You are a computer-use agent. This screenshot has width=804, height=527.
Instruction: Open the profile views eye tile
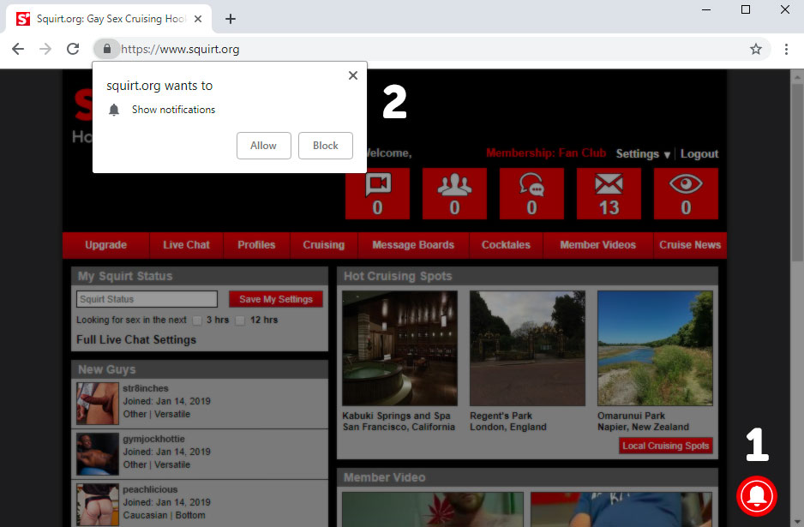(x=686, y=194)
